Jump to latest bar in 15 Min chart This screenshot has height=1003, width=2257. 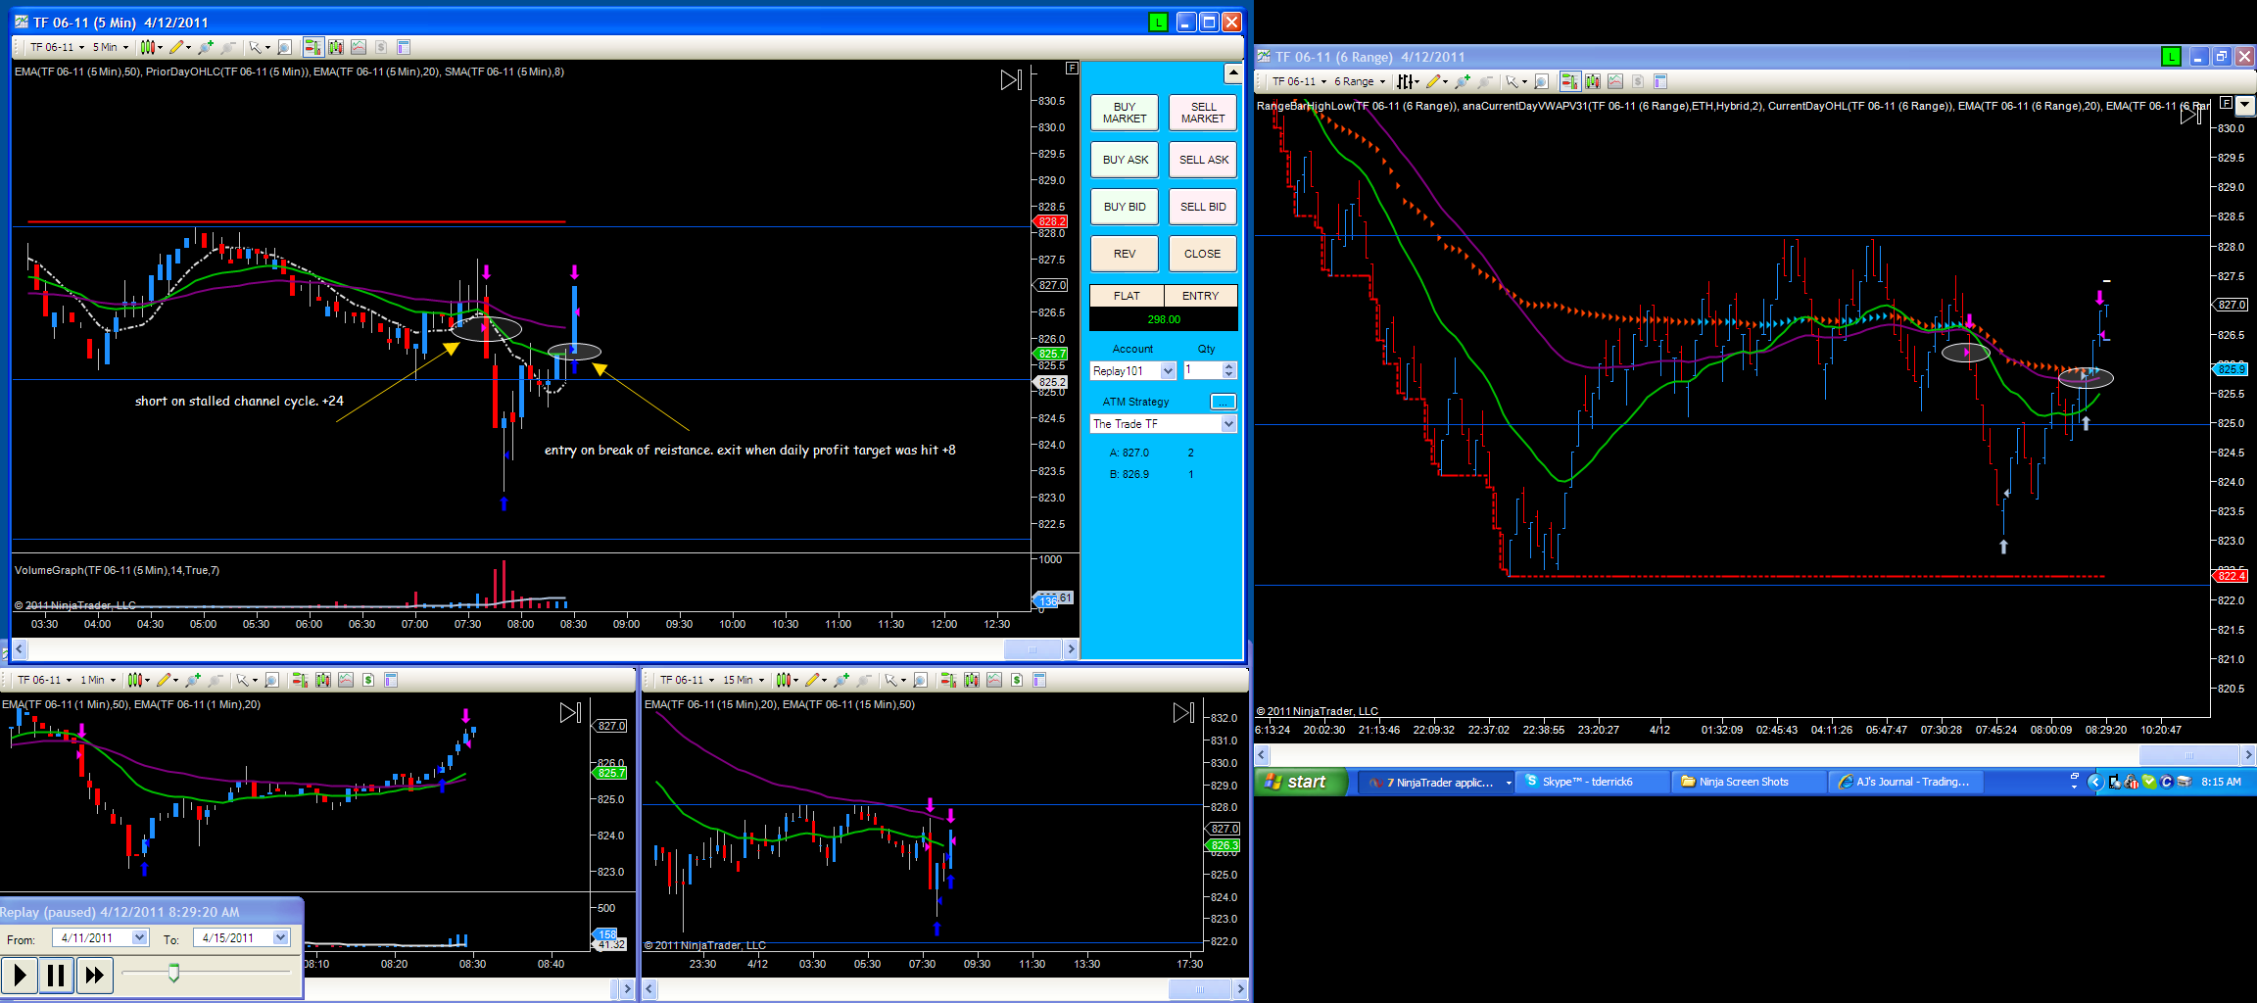coord(1183,713)
